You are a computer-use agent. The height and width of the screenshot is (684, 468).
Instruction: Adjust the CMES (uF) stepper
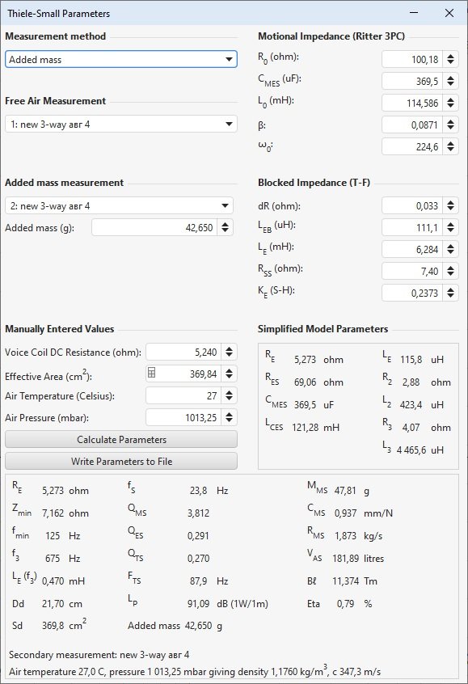point(450,81)
